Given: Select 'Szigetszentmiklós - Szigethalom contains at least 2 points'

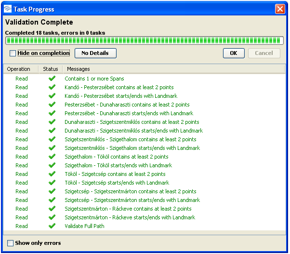Looking at the screenshot, I should [x=131, y=139].
